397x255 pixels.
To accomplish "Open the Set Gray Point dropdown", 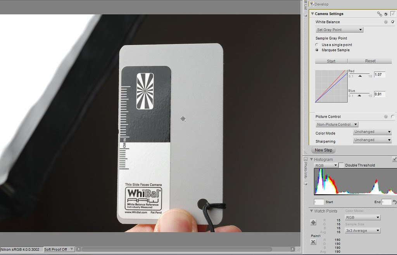I will [x=339, y=30].
